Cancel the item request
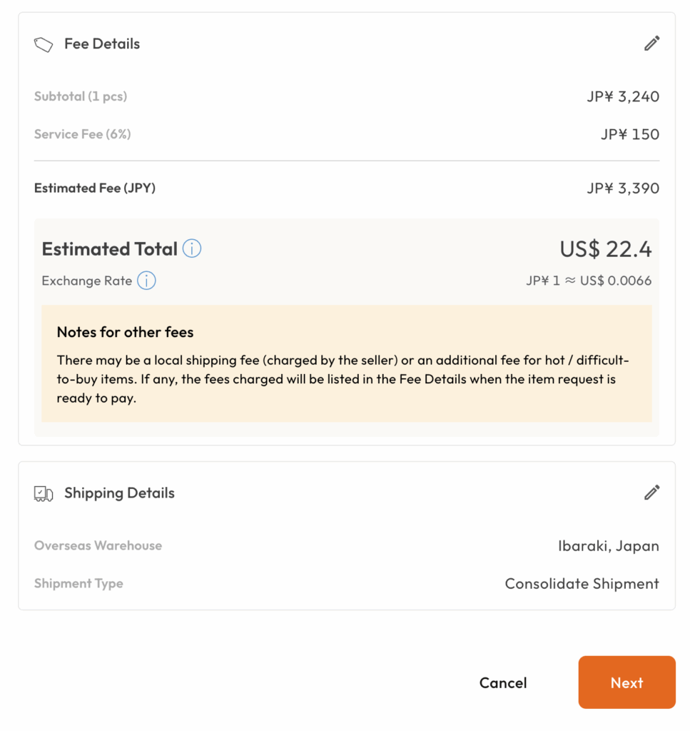The height and width of the screenshot is (731, 690). point(503,682)
